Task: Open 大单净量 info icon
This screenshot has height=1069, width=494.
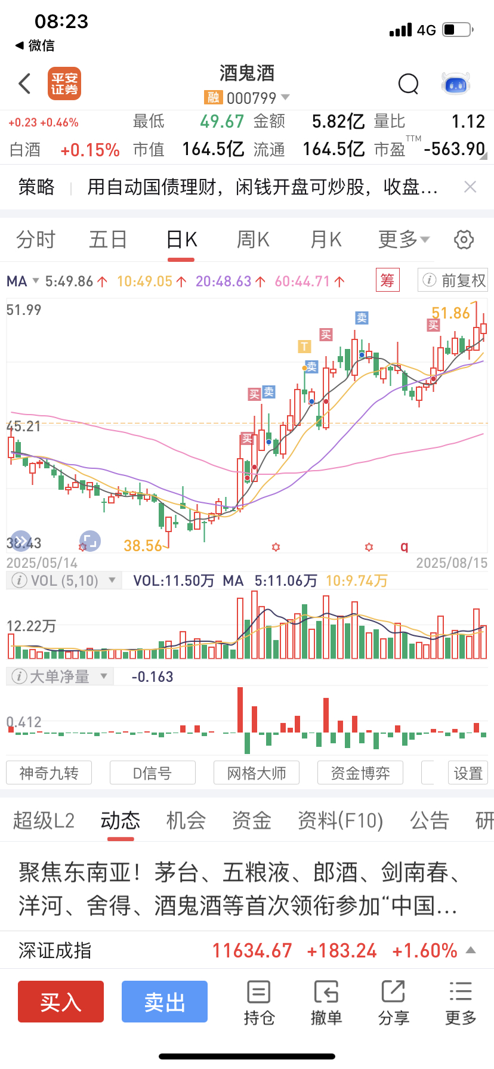Action: click(x=19, y=676)
